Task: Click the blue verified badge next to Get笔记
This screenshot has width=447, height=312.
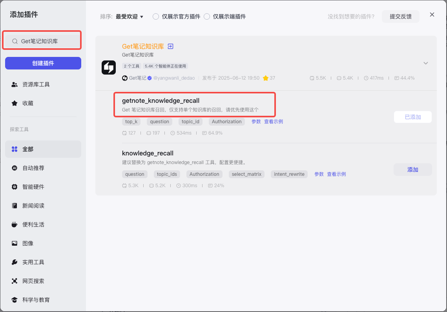Action: coord(150,78)
